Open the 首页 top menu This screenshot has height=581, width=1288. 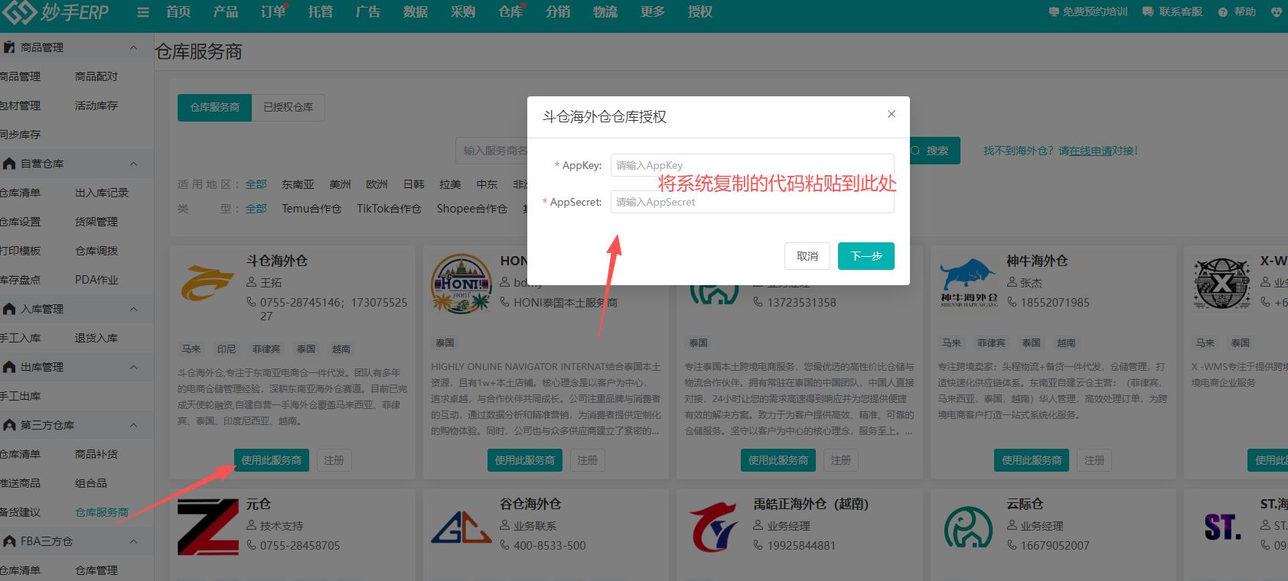coord(178,12)
